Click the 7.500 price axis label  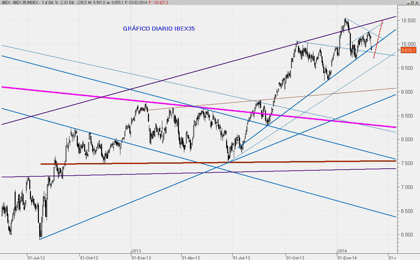[x=408, y=163]
